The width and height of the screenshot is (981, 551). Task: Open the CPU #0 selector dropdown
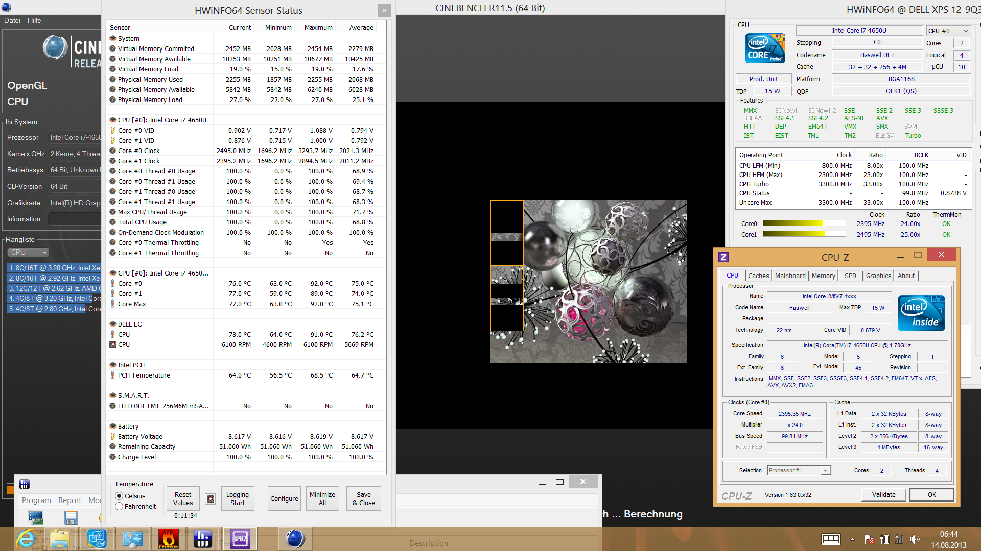948,31
